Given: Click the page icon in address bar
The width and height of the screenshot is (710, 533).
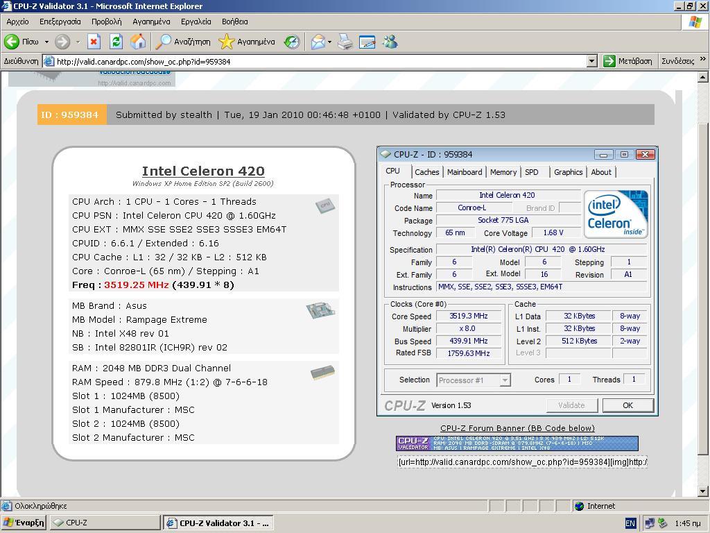Looking at the screenshot, I should tap(49, 61).
